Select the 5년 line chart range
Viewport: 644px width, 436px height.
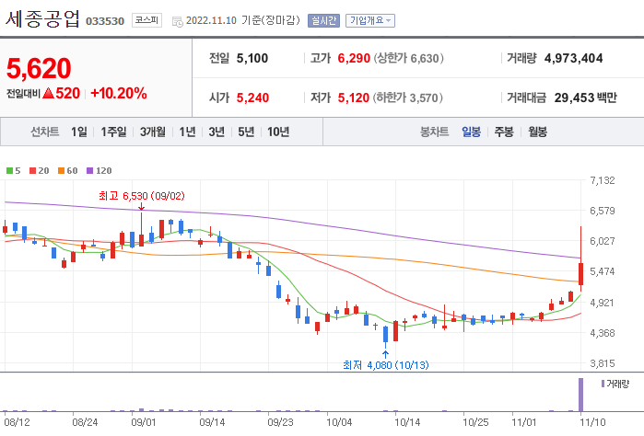click(246, 132)
